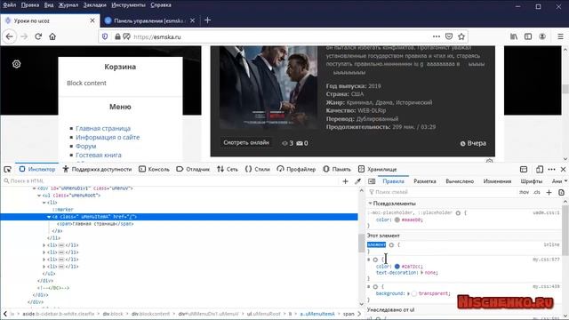This screenshot has width=569, height=320.
Task: Switch to the Разметка sidebar tab
Action: pyautogui.click(x=425, y=181)
